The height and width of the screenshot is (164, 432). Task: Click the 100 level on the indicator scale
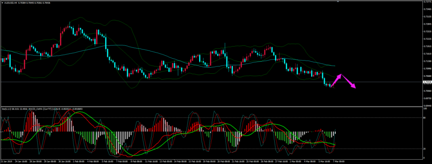[425, 108]
